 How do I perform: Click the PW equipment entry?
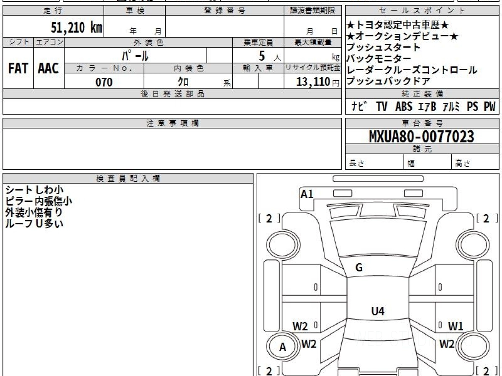489,107
